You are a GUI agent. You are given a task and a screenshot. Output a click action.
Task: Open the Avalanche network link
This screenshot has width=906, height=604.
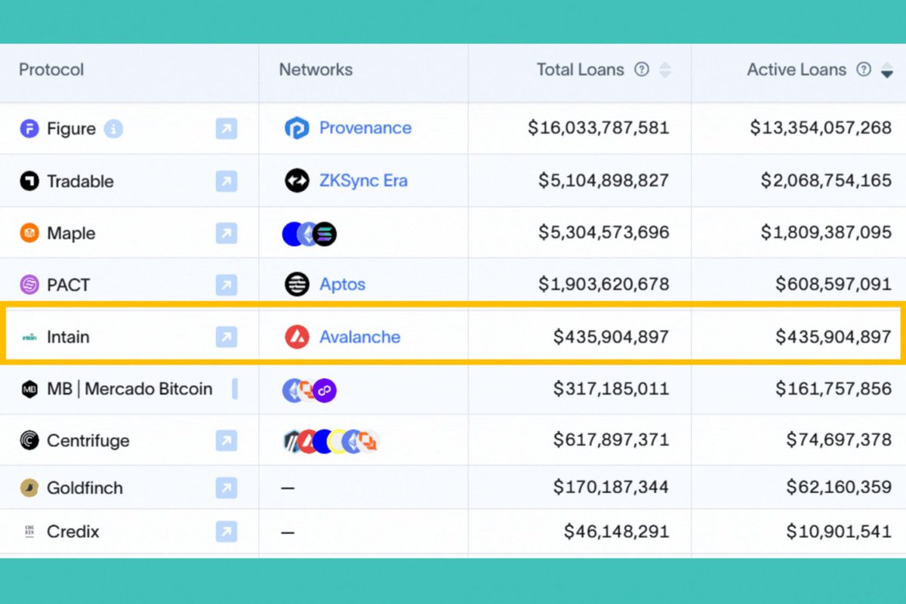tap(360, 337)
